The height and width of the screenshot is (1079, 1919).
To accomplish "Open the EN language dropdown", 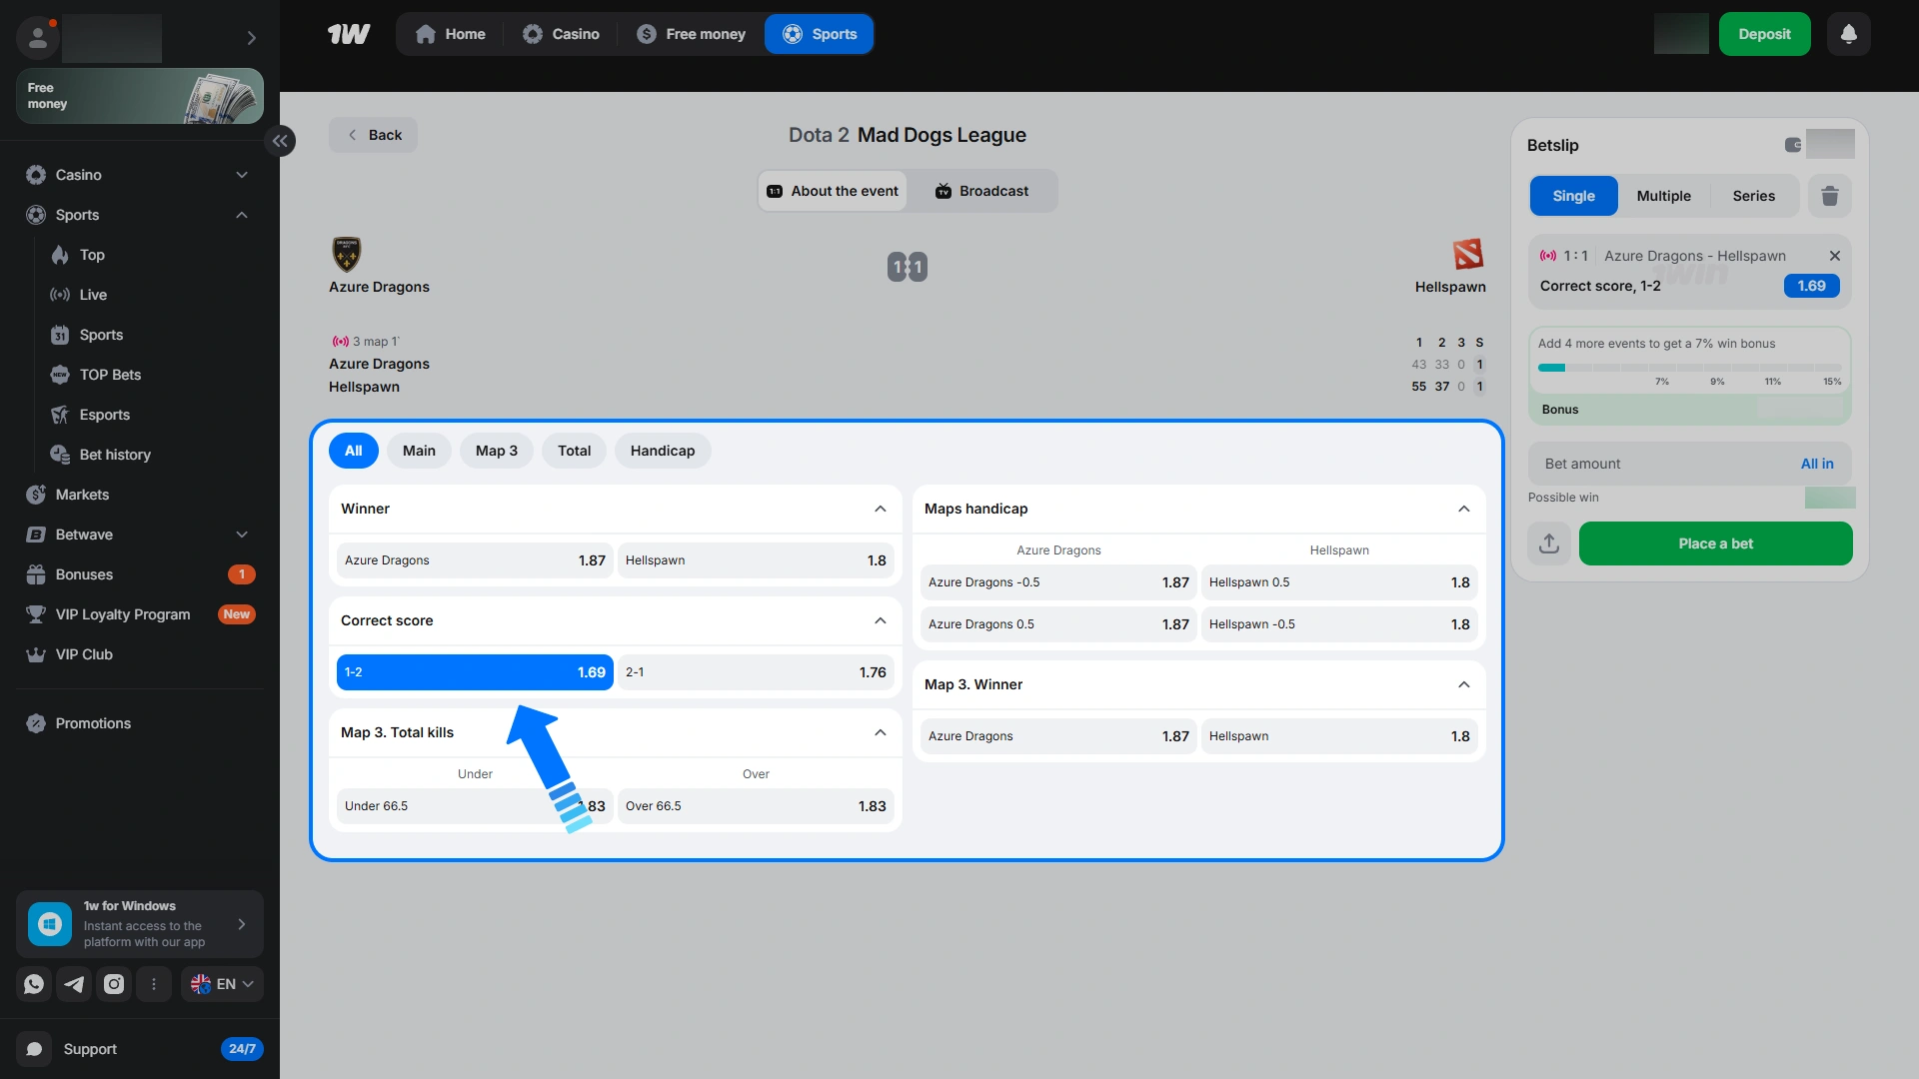I will [222, 984].
